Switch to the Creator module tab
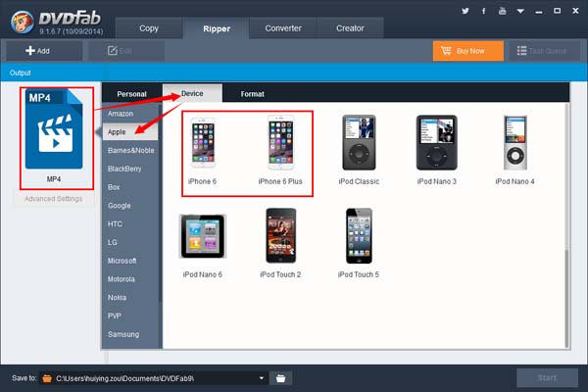 [x=350, y=28]
